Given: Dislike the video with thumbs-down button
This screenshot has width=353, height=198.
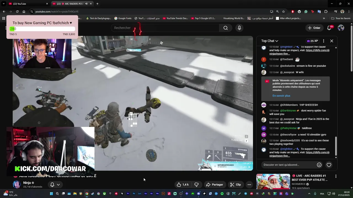Looking at the screenshot, I should click(x=197, y=185).
